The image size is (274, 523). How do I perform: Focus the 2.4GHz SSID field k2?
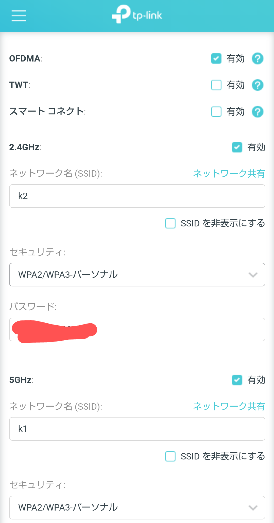[x=137, y=196]
